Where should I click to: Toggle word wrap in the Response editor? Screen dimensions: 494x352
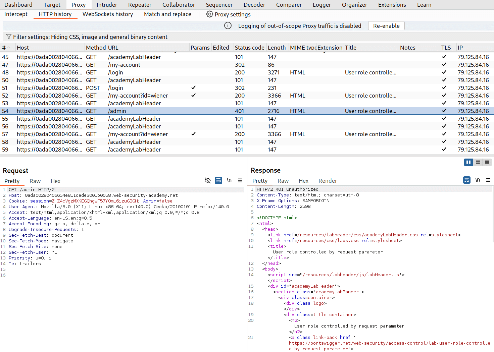(x=466, y=180)
